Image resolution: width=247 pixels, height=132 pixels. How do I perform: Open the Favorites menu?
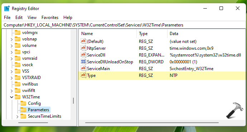[50, 18]
